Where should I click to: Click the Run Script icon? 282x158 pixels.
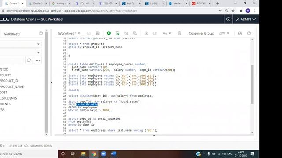(118, 33)
